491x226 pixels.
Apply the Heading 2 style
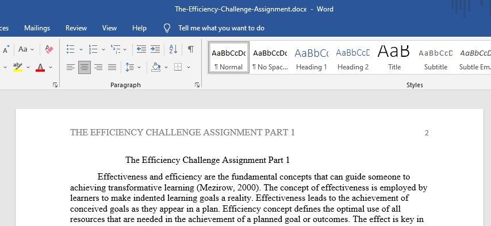pos(353,57)
